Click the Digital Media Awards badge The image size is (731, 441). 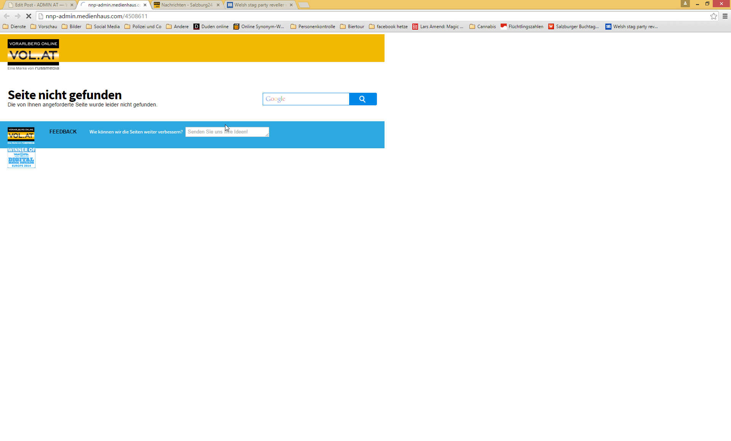(21, 158)
